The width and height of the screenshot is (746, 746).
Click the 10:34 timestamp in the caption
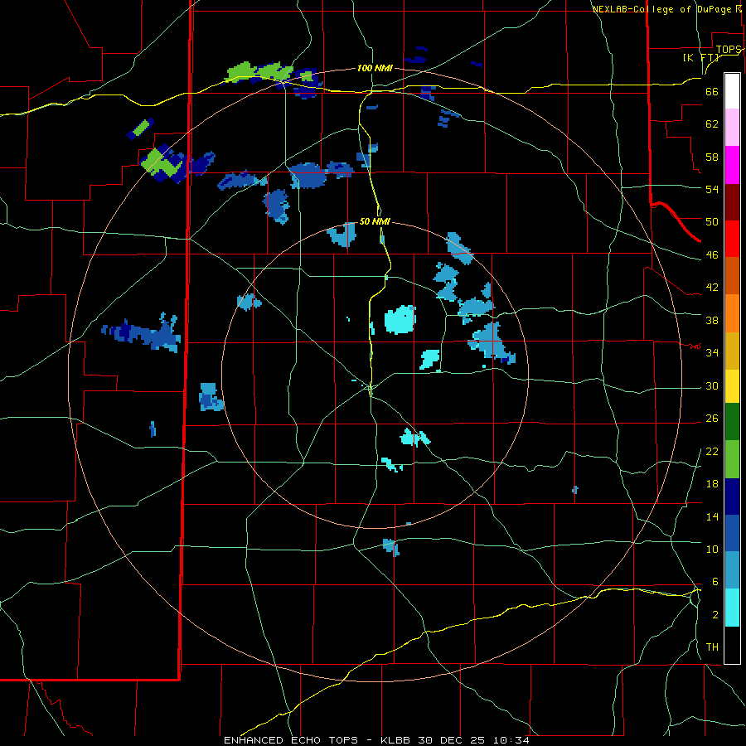[511, 740]
